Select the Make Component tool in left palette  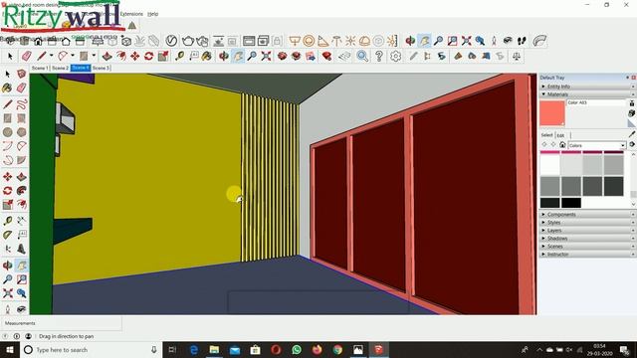[22, 74]
